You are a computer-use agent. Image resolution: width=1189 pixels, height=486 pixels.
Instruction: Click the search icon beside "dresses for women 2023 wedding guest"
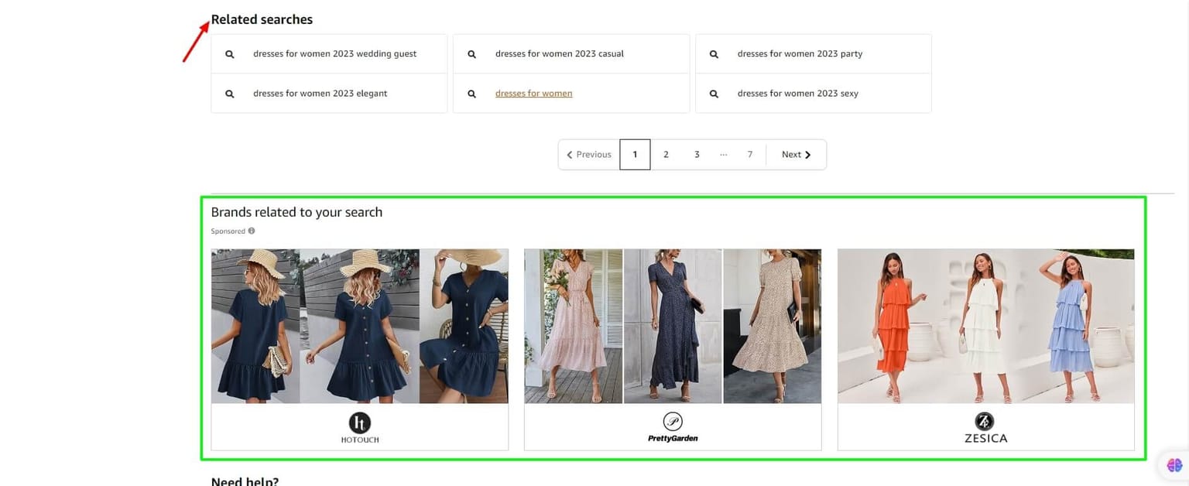(229, 53)
